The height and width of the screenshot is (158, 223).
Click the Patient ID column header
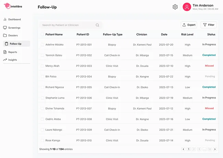click(x=83, y=34)
